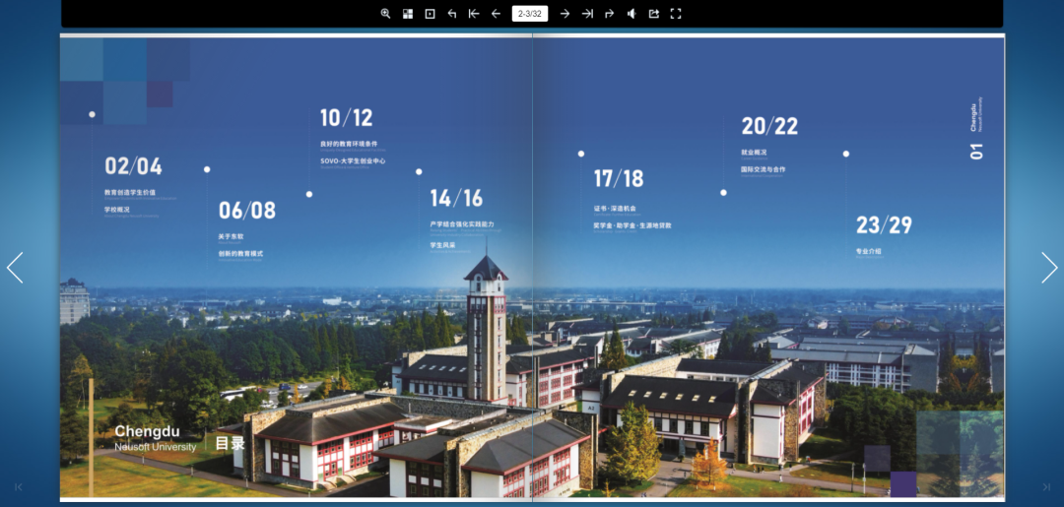Flip to next spread using large right chevron
Viewport: 1064px width, 507px height.
[1049, 268]
